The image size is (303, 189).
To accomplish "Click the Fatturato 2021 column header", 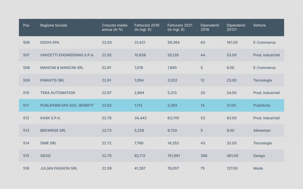I will coord(180,27).
